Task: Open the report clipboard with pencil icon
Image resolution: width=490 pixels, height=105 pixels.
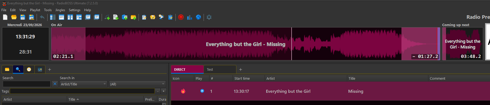Action: point(170,17)
